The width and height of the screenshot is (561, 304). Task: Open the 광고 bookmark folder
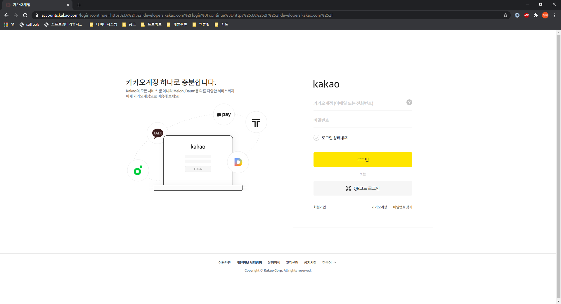click(x=129, y=25)
